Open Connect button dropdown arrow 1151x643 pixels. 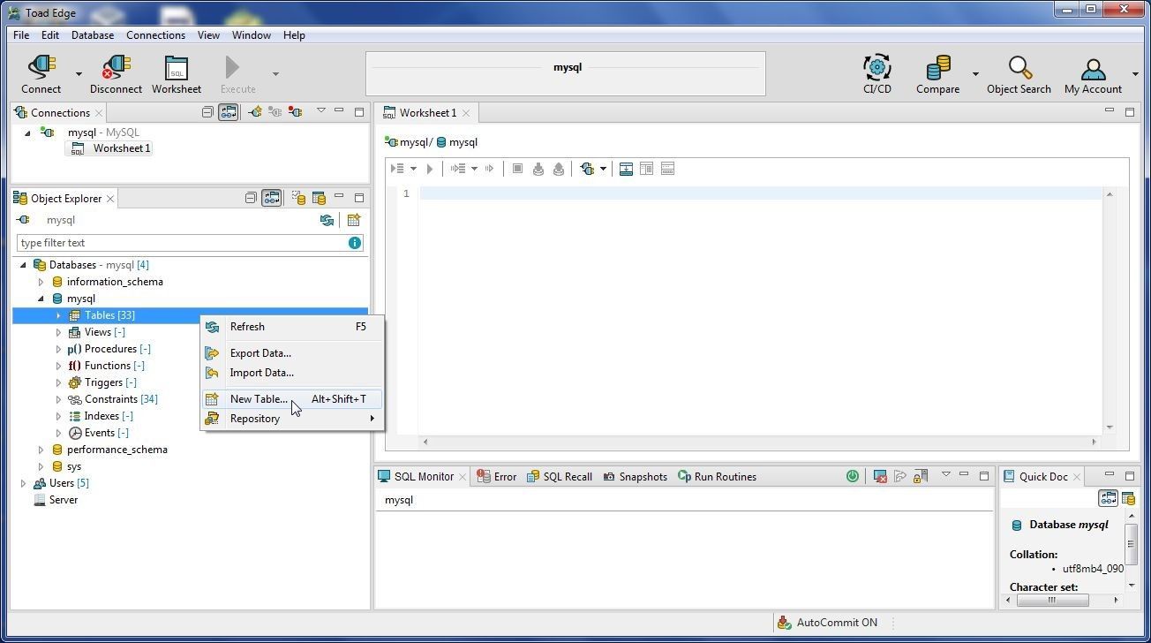tap(79, 74)
